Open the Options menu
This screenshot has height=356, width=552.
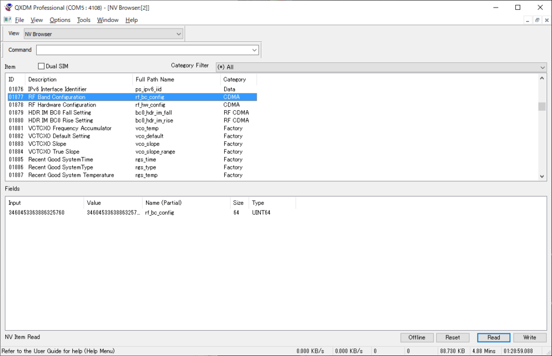[x=60, y=20]
